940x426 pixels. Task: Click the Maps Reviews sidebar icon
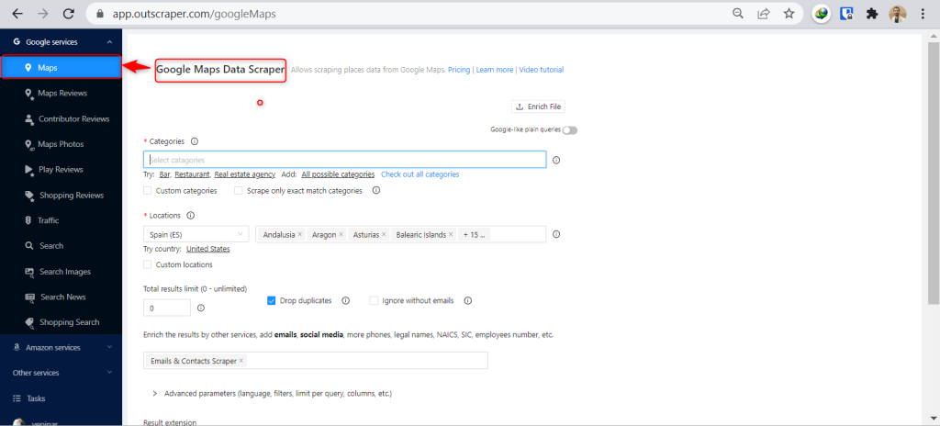coord(29,93)
